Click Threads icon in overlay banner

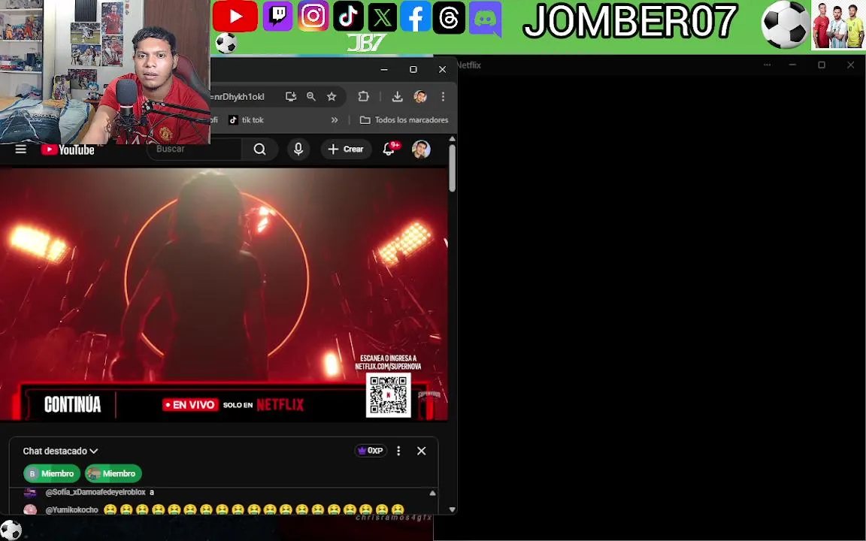point(449,18)
